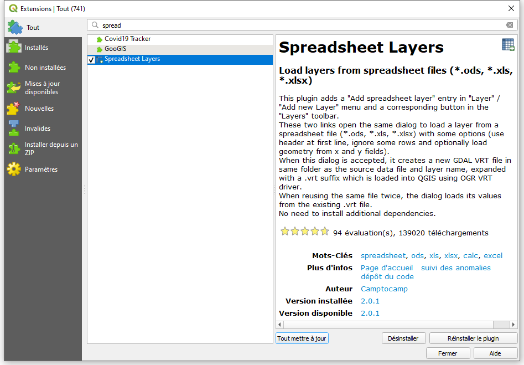Click the Covid19 Tracker plugin puzzle icon
524x365 pixels.
coord(100,39)
